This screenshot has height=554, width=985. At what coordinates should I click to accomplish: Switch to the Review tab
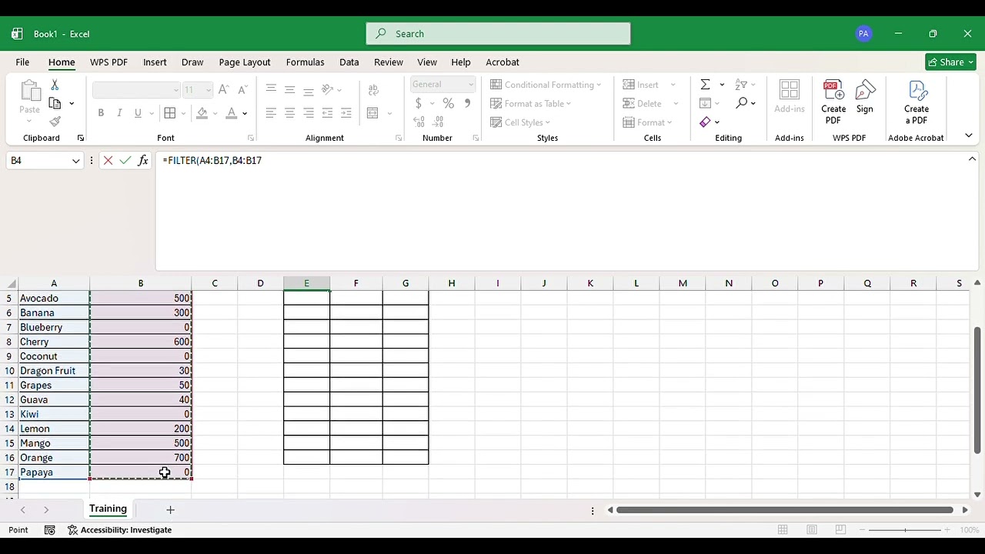[x=389, y=62]
